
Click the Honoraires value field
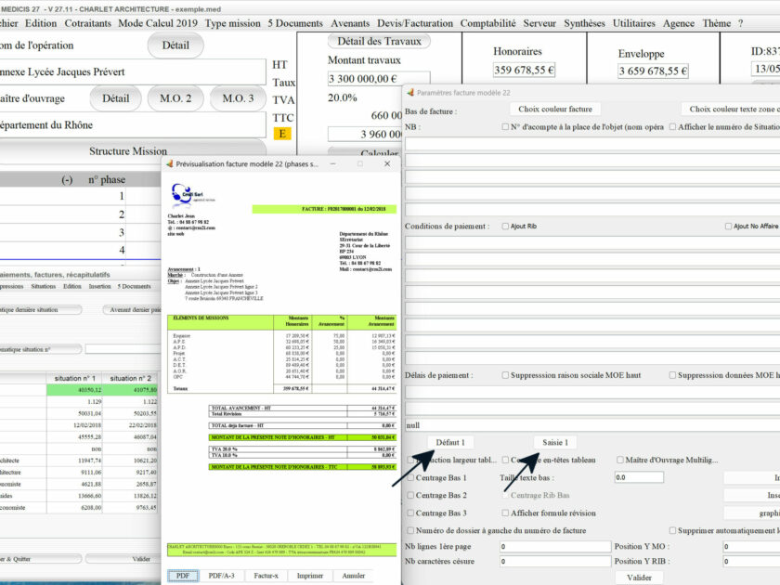tap(524, 71)
